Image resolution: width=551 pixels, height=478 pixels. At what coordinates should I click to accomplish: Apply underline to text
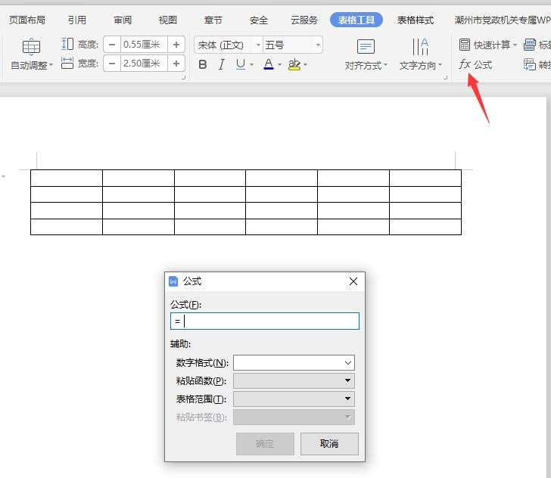(240, 65)
